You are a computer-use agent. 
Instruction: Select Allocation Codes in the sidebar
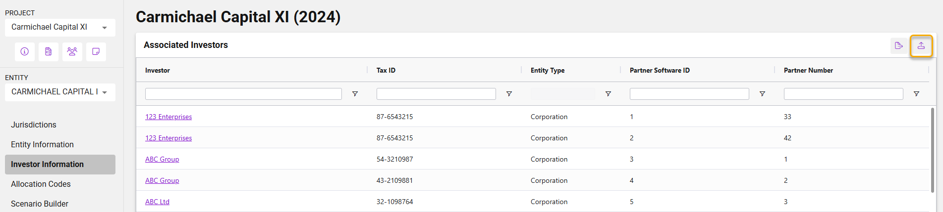(41, 184)
